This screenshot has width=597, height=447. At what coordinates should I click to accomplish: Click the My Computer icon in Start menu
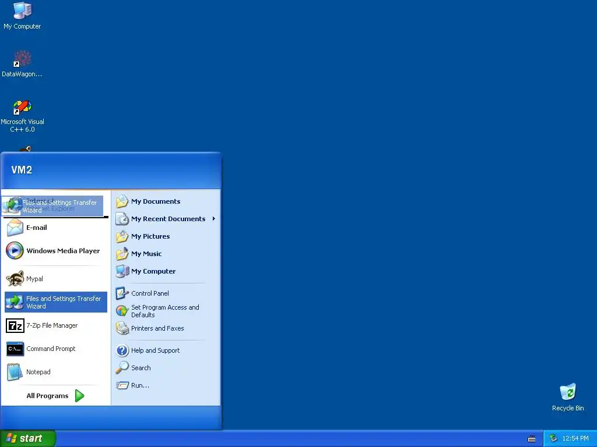tap(122, 271)
